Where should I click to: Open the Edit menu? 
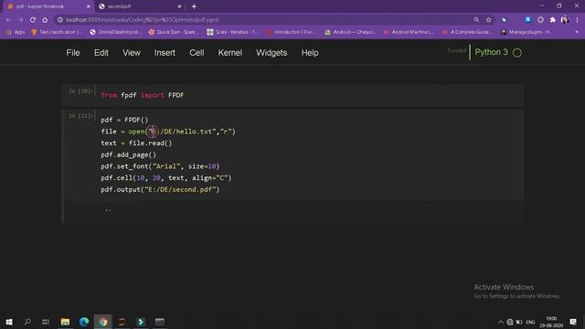coord(101,53)
